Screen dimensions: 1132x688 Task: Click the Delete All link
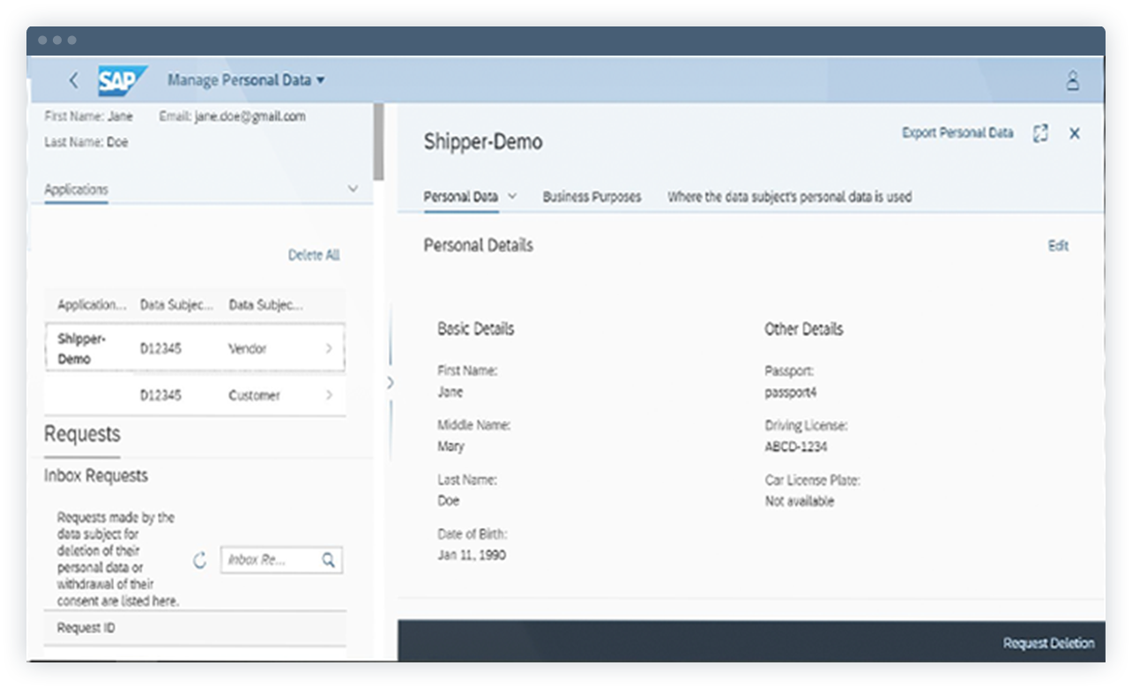pyautogui.click(x=313, y=255)
